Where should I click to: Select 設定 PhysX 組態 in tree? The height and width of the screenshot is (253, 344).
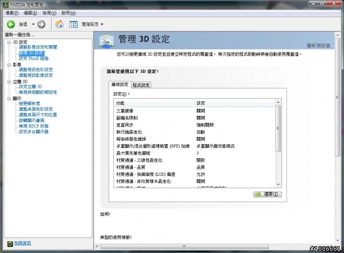[34, 58]
